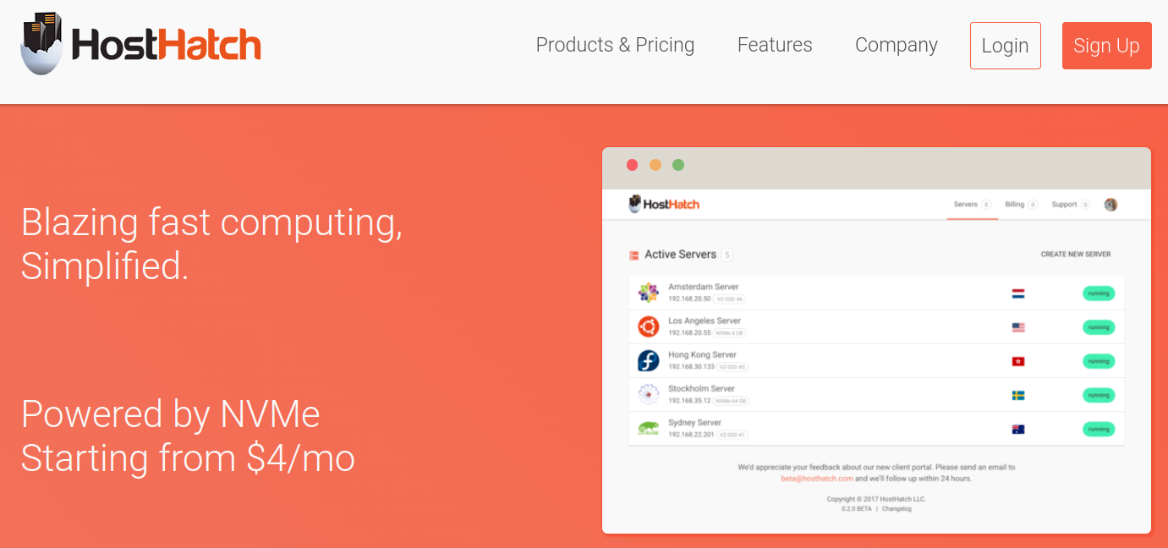Click the Login button
The image size is (1168, 548).
click(x=1006, y=46)
